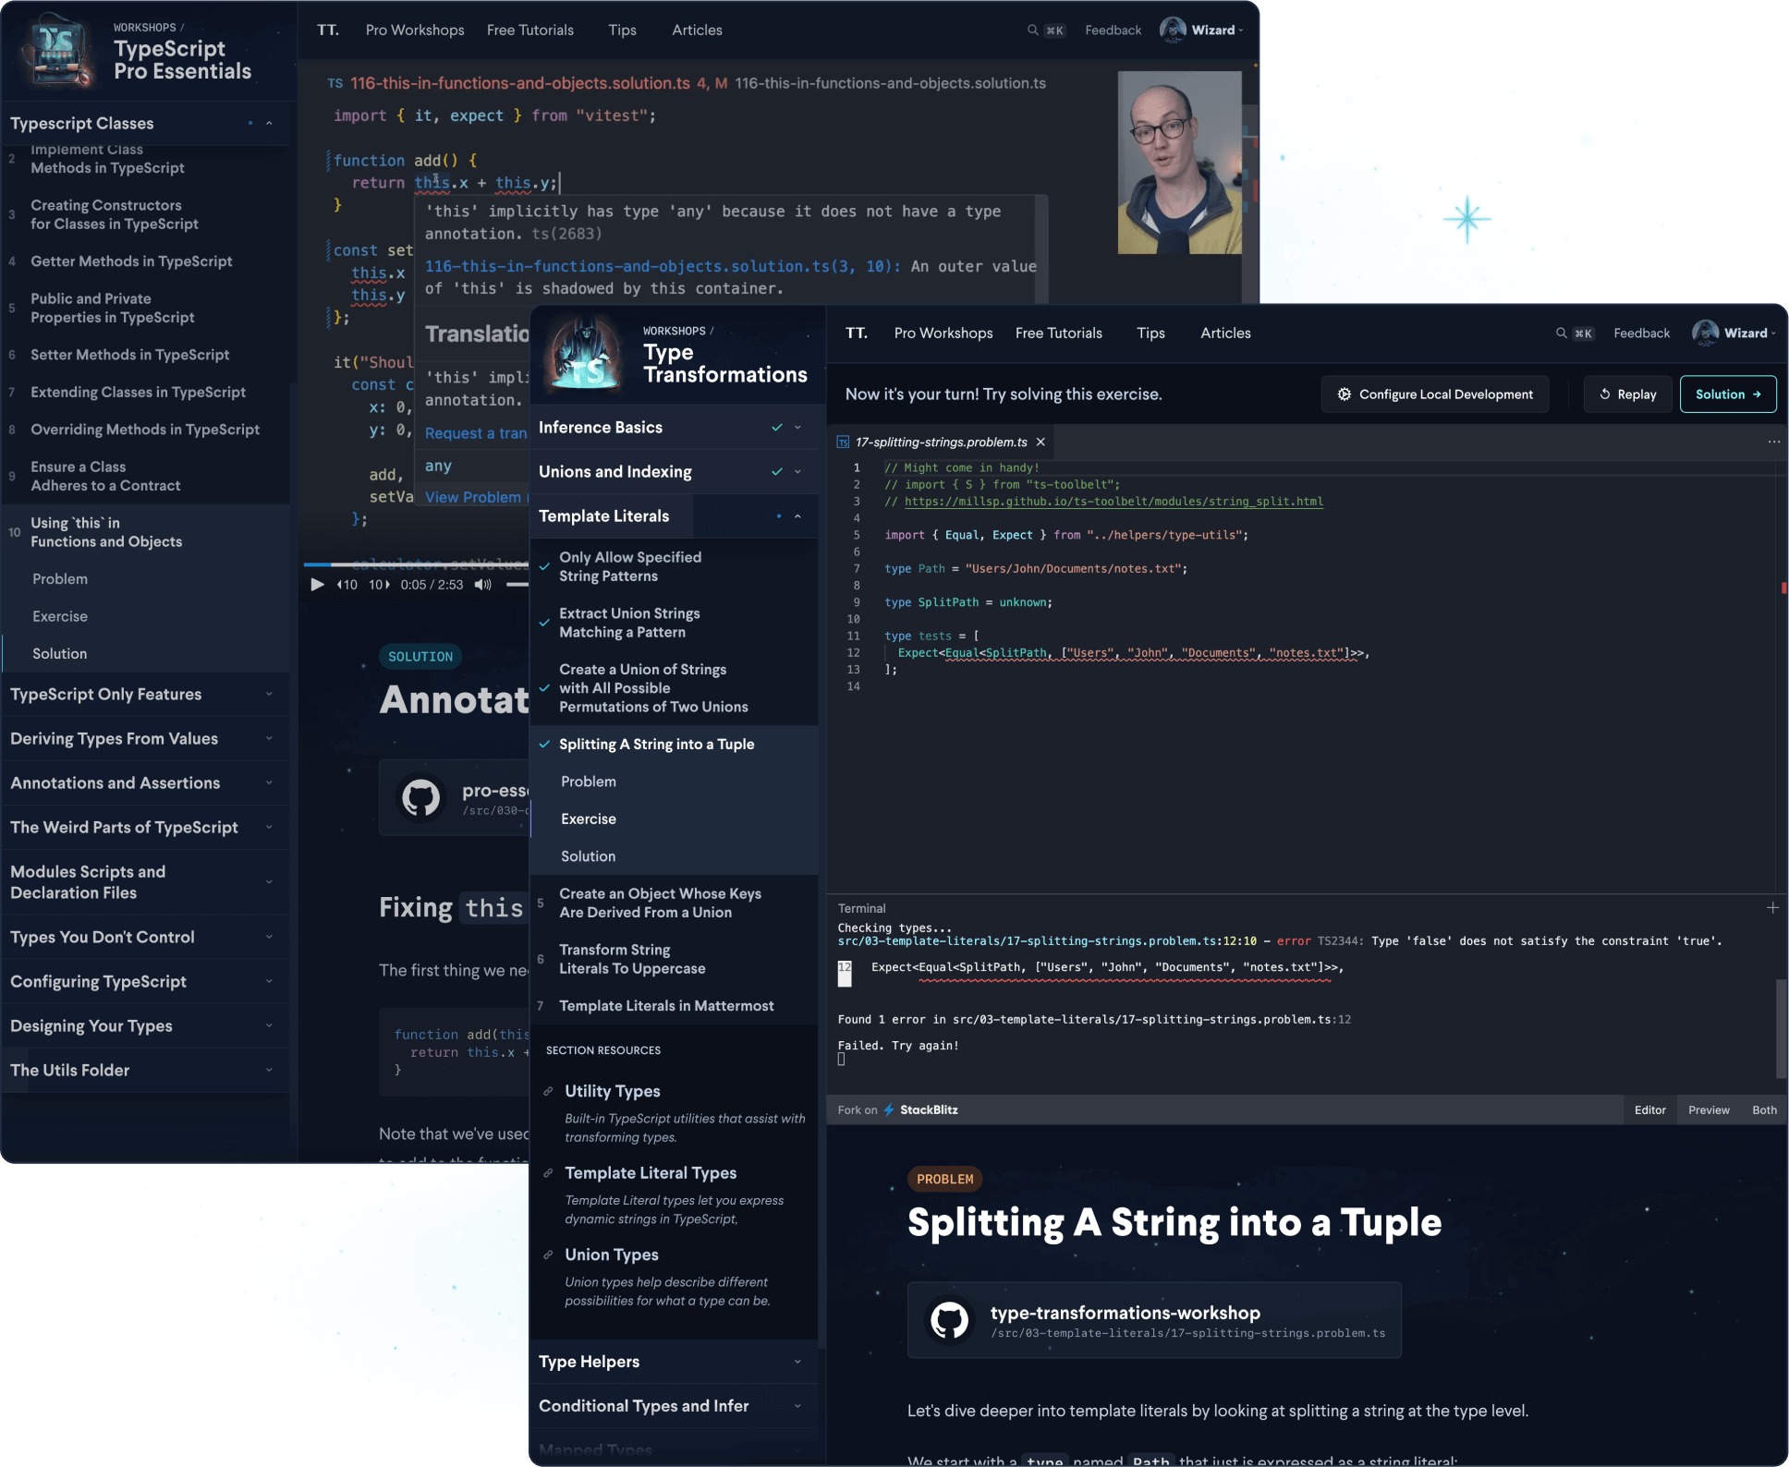Seek on the back window video progress bar

[416, 564]
